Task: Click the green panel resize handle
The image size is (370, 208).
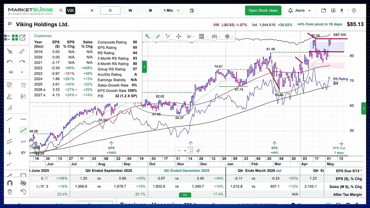Action: point(185,195)
